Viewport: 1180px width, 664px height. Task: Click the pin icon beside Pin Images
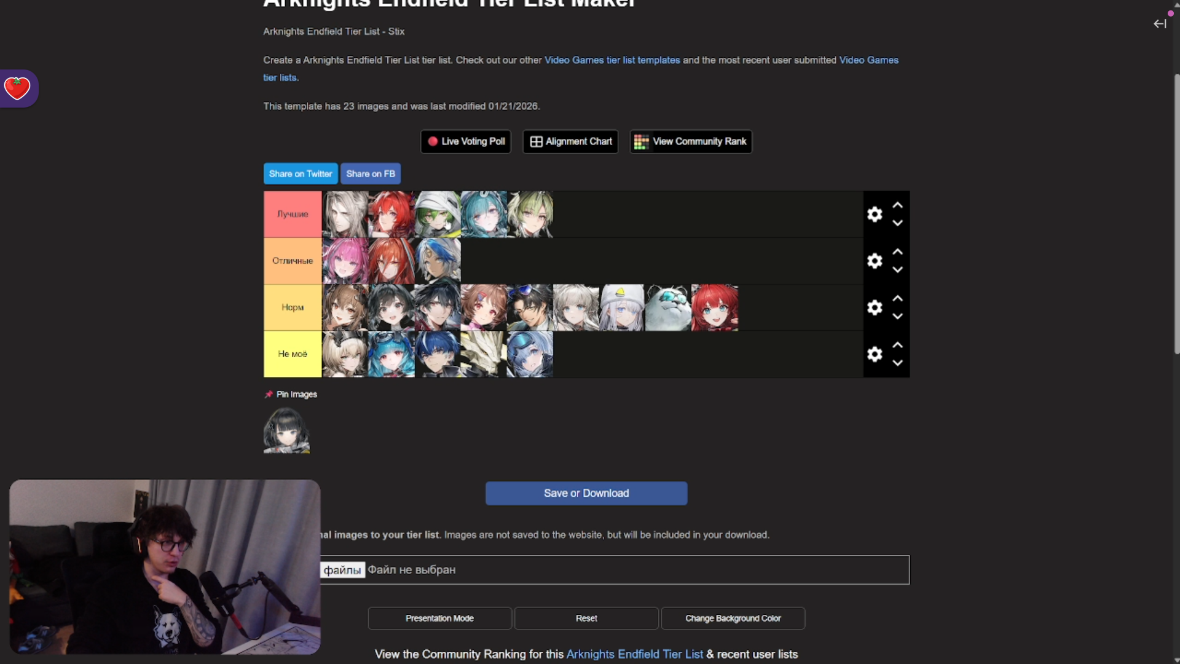[x=269, y=395]
